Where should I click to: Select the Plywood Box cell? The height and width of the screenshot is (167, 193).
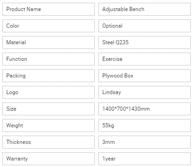[x=145, y=76]
